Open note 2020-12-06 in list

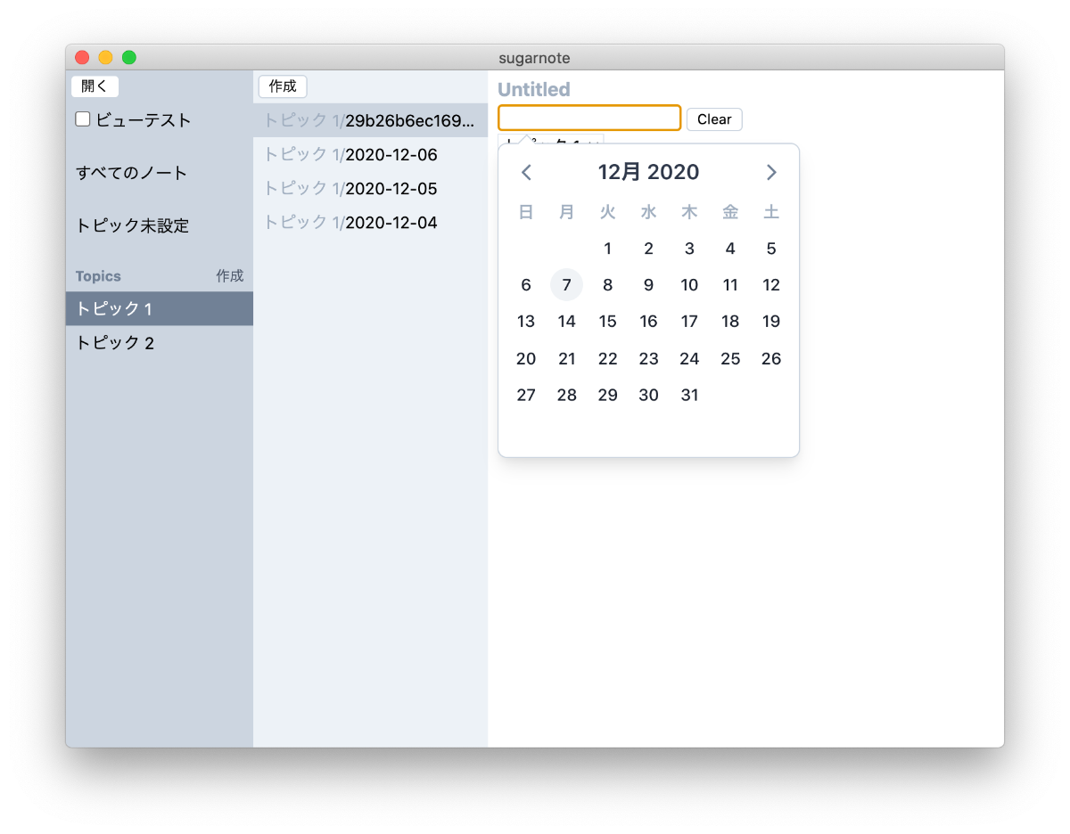[370, 155]
